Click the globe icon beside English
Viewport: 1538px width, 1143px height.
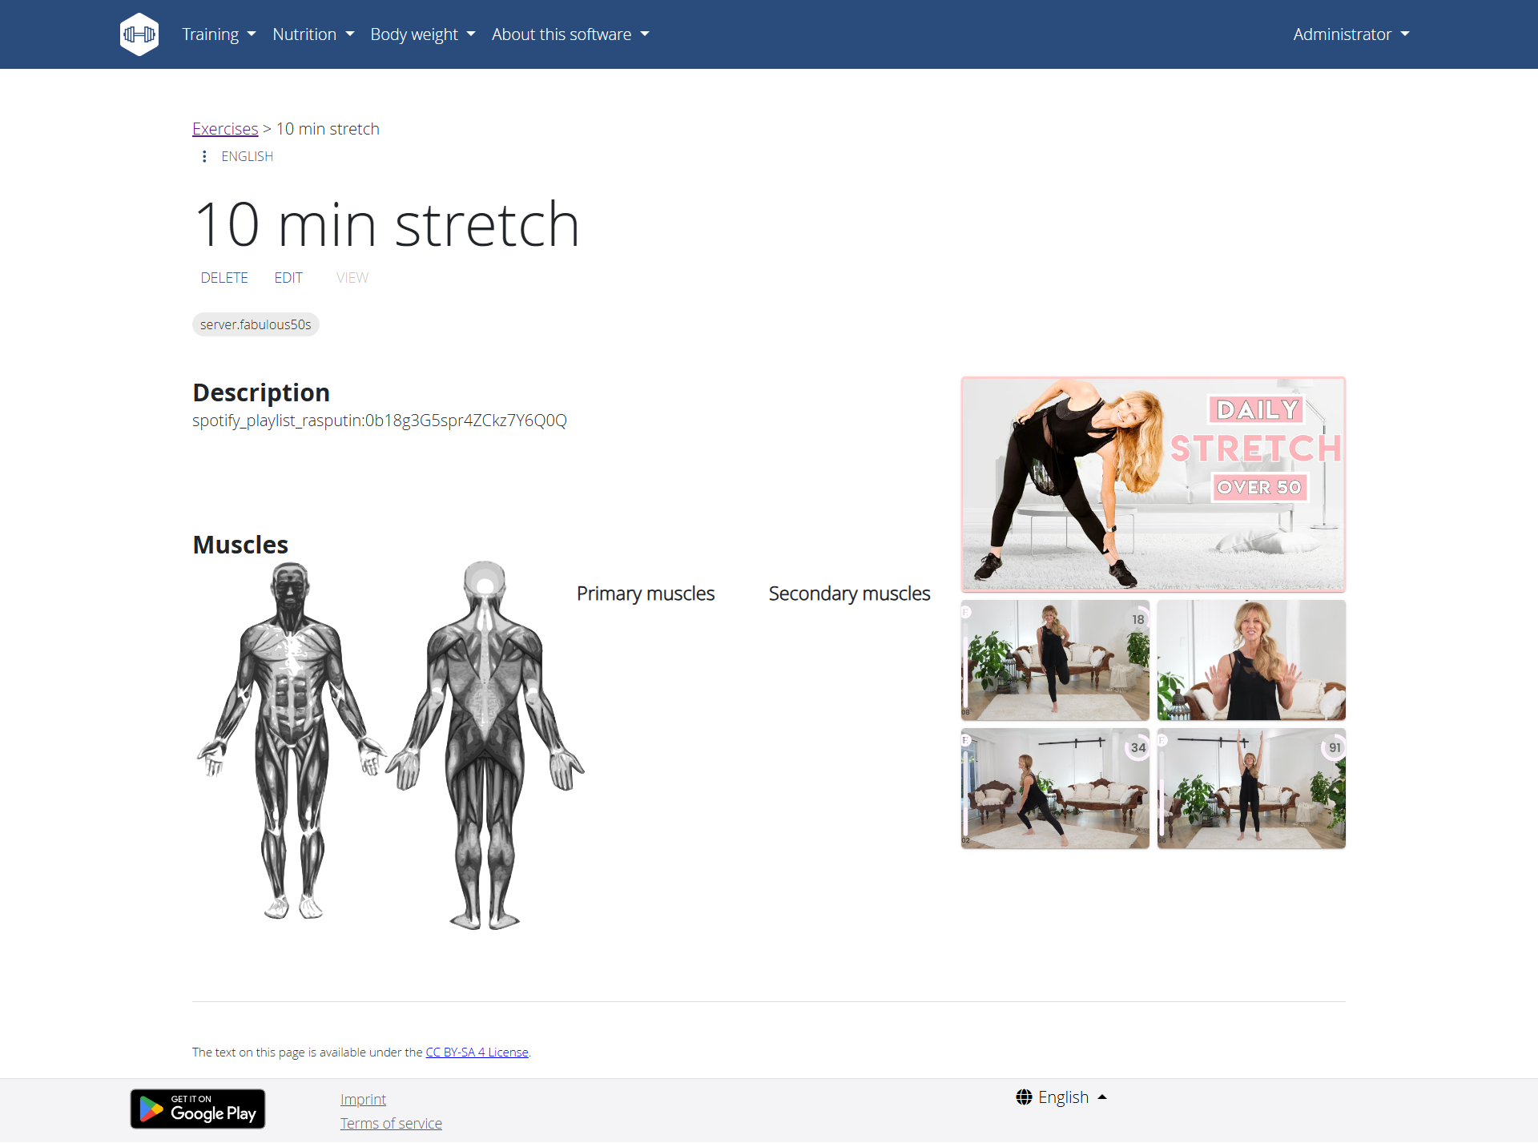click(1024, 1097)
